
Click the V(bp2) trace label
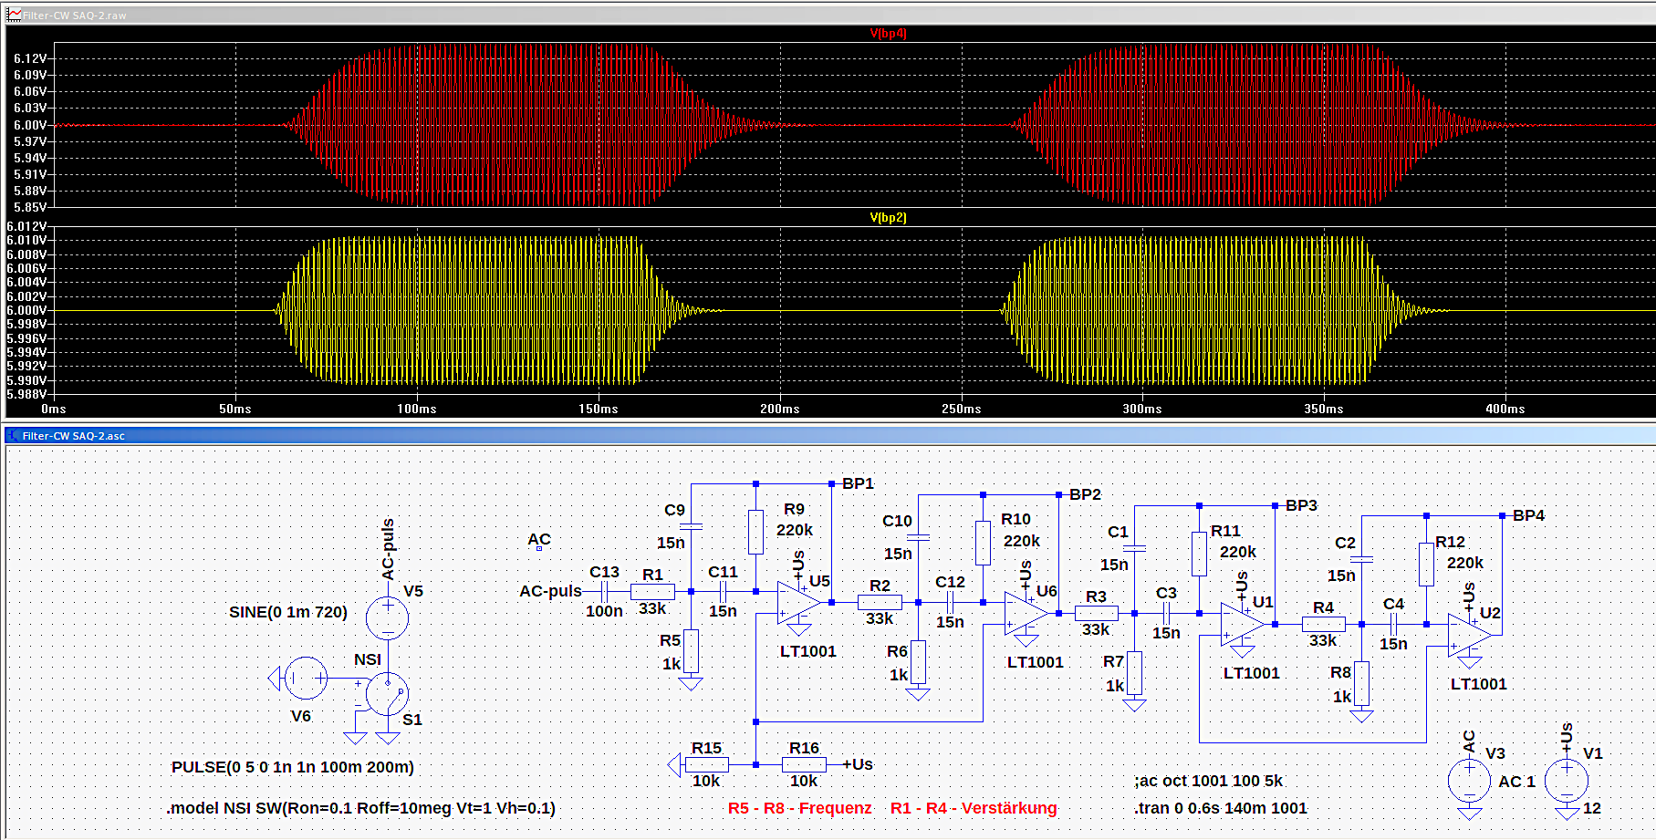coord(888,218)
